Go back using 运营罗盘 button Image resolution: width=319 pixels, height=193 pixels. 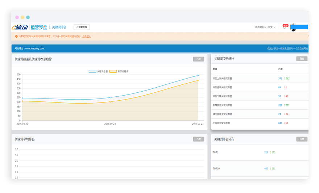(x=82, y=27)
